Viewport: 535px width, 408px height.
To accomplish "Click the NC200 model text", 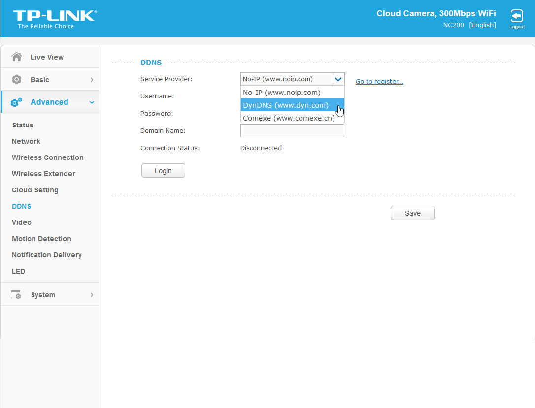I will pos(453,25).
